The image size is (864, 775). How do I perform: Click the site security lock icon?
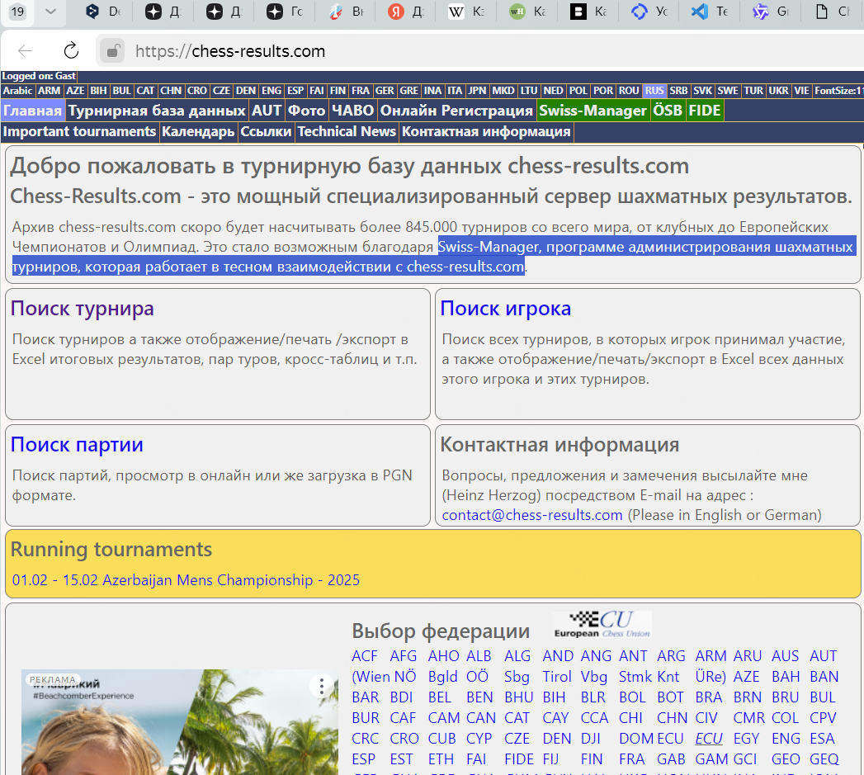112,51
